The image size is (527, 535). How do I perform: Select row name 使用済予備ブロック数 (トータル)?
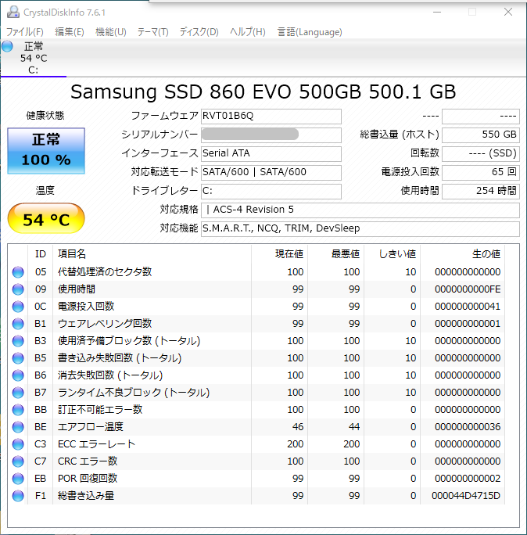point(129,341)
